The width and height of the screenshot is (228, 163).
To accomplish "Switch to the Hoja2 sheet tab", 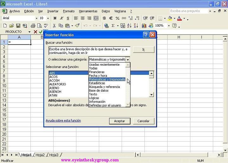I will click(x=40, y=155).
